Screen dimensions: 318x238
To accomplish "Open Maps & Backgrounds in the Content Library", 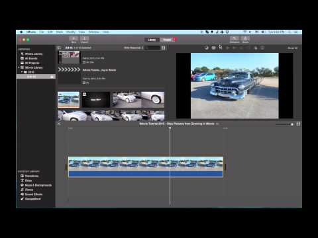I will point(36,185).
